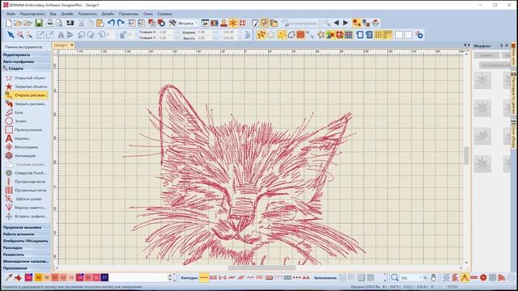This screenshot has height=291, width=518.
Task: Click the Undo arrow
Action: point(112,23)
